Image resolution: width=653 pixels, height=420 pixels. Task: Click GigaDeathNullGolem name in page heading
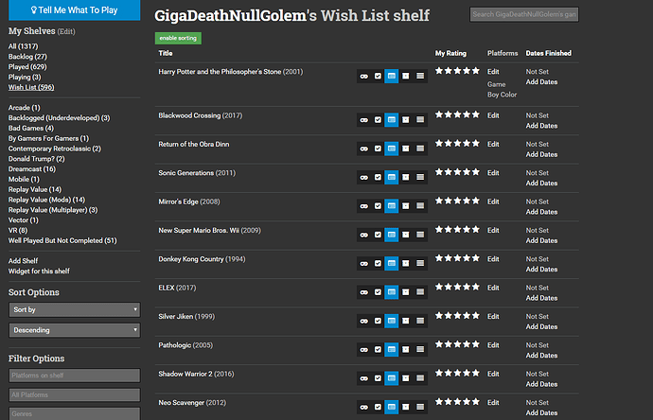click(230, 16)
